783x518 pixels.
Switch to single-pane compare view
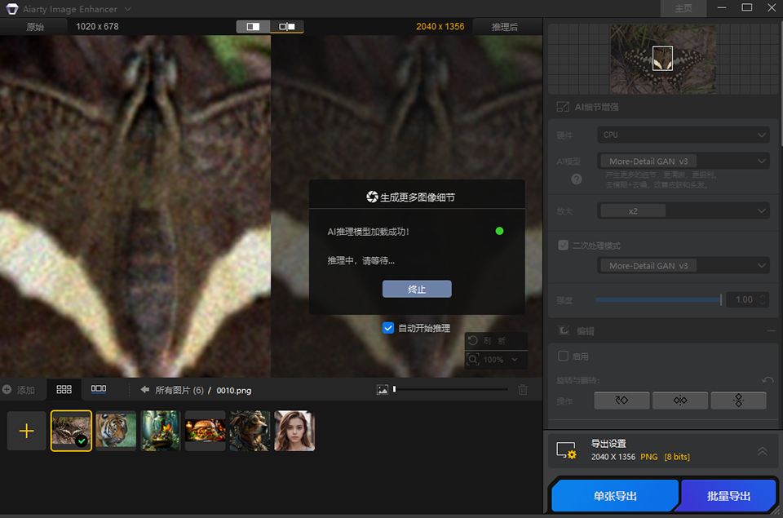[253, 26]
